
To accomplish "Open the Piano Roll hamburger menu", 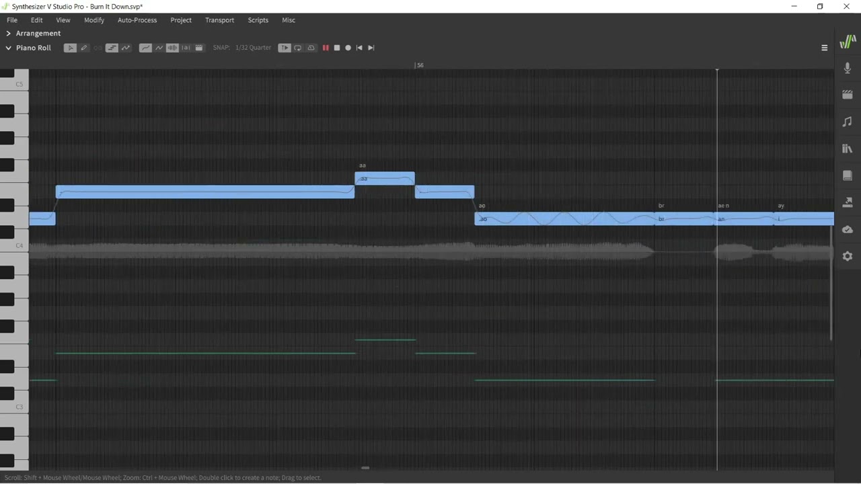I will click(x=824, y=48).
